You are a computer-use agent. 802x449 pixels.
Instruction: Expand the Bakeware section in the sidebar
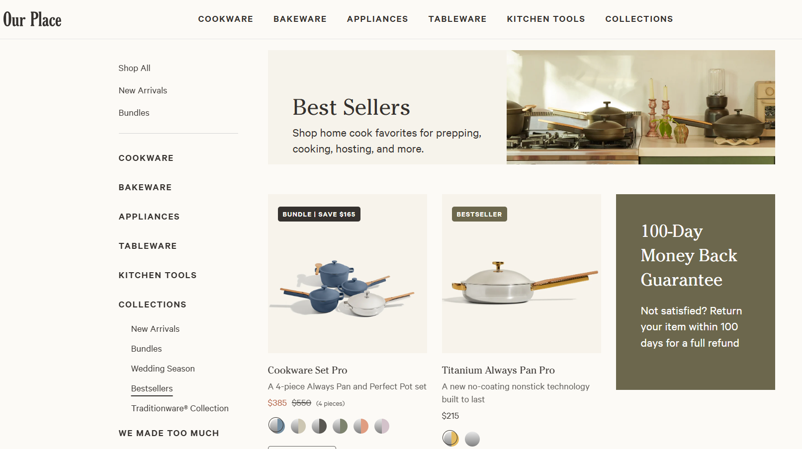(x=145, y=187)
